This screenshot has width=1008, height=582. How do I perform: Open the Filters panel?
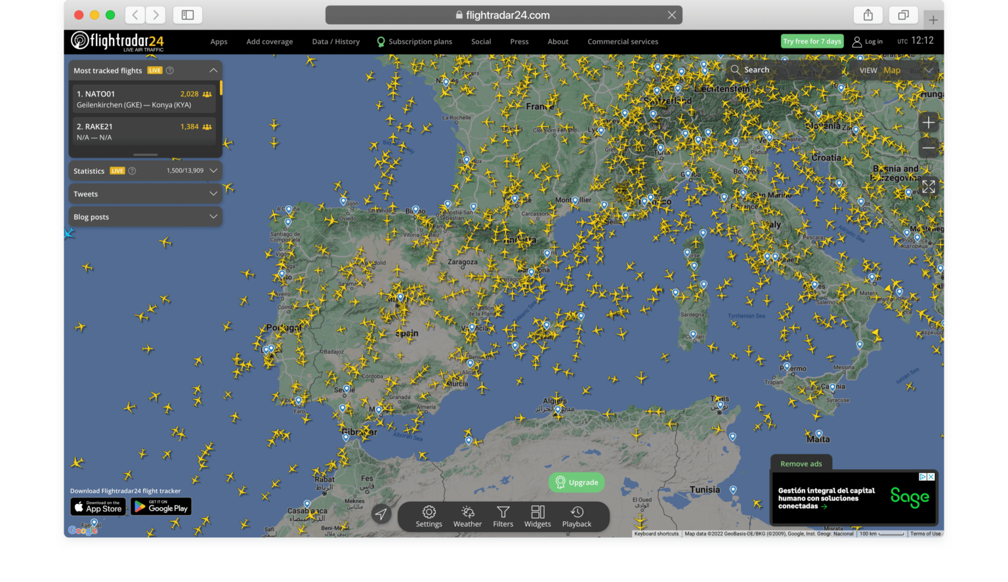[x=503, y=517]
